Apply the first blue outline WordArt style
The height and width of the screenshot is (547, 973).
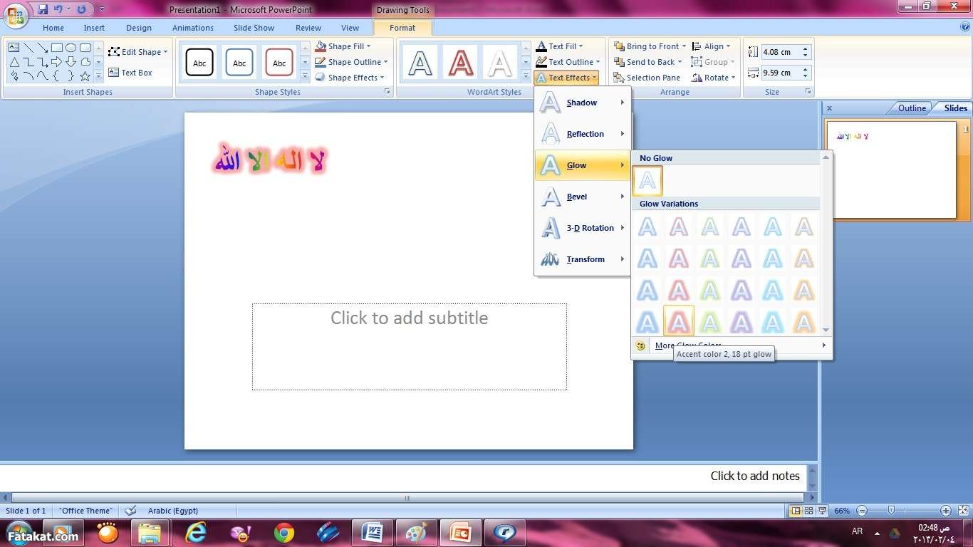pos(420,63)
